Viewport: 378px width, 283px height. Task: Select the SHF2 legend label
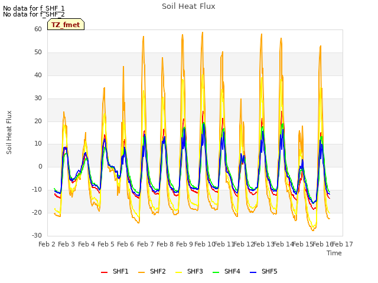(158, 271)
